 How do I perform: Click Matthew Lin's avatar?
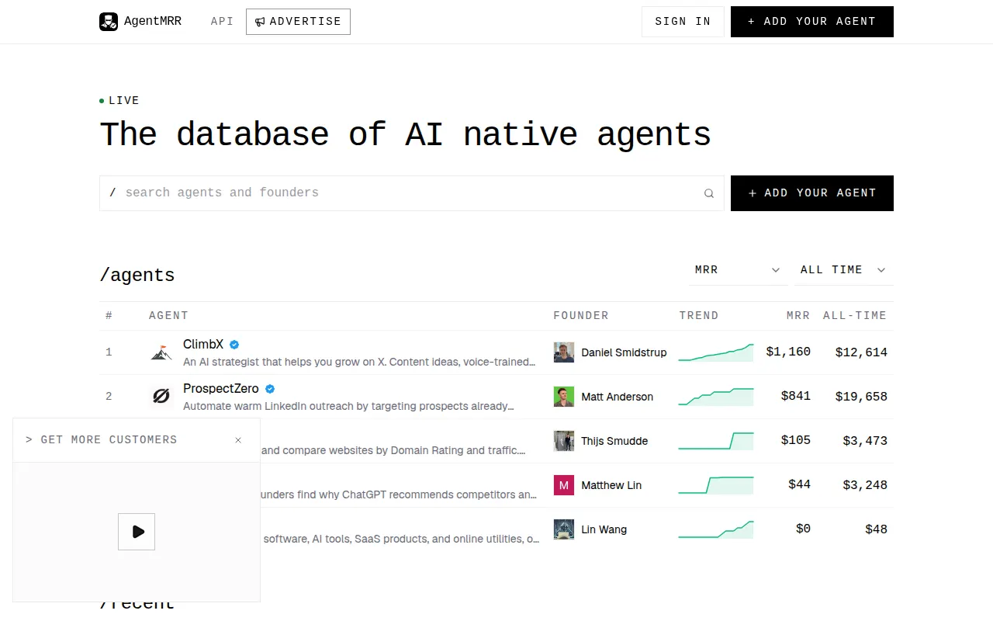coord(564,485)
